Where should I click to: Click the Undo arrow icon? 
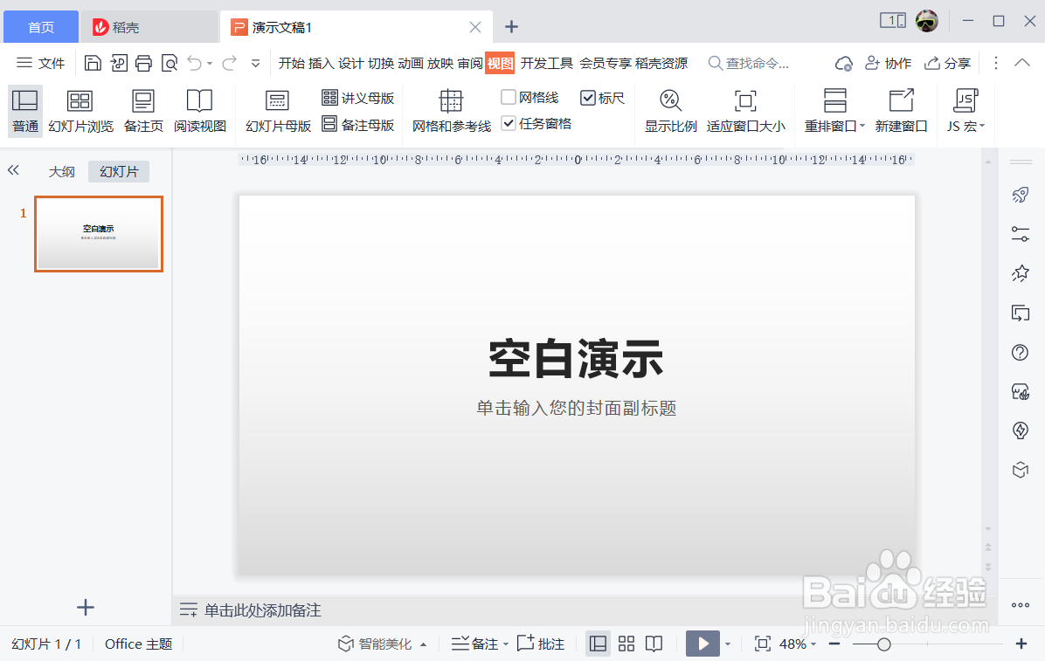tap(194, 63)
